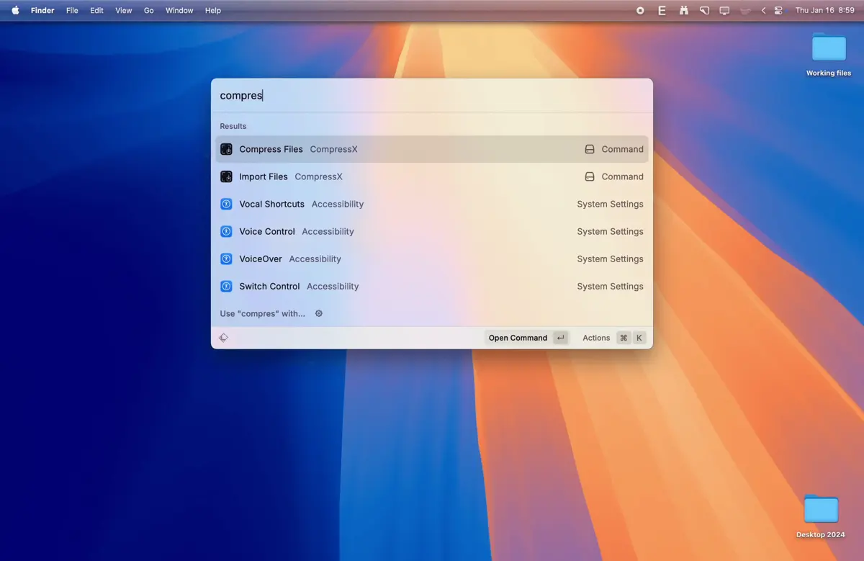Collapse menu bar items with chevron icon
Viewport: 864px width, 561px height.
pyautogui.click(x=763, y=11)
